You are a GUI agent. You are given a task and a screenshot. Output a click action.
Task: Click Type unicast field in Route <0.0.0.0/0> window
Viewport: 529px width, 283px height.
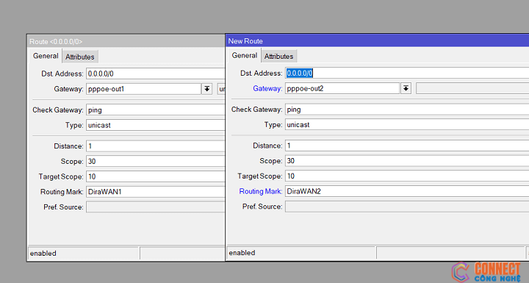[156, 125]
